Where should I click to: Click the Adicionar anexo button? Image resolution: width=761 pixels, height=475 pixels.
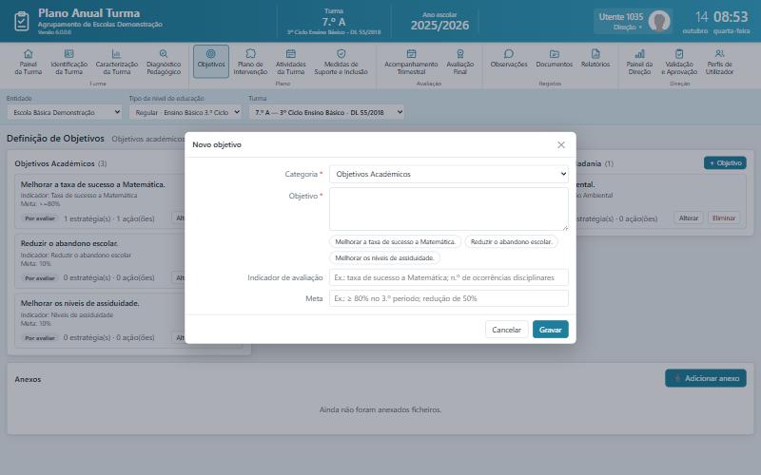click(x=706, y=378)
